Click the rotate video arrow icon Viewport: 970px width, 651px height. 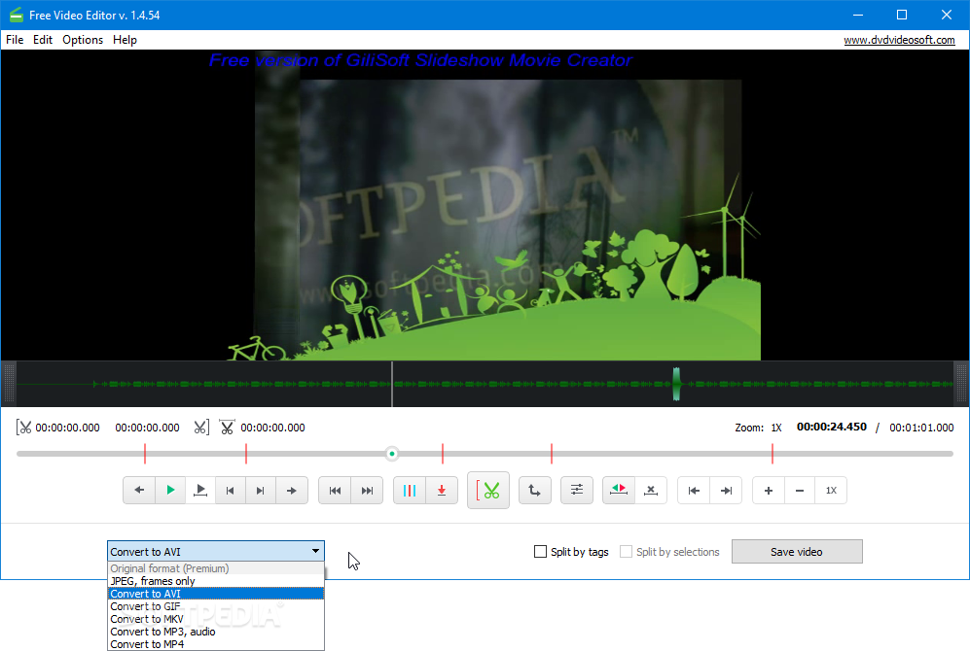point(534,491)
